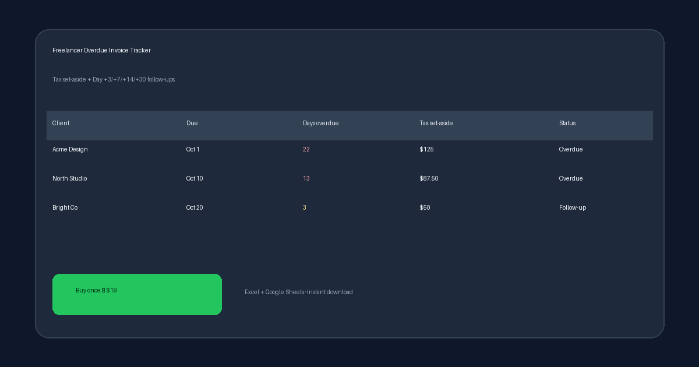Click the Excel + Google Sheets note
This screenshot has width=699, height=367.
(x=298, y=292)
